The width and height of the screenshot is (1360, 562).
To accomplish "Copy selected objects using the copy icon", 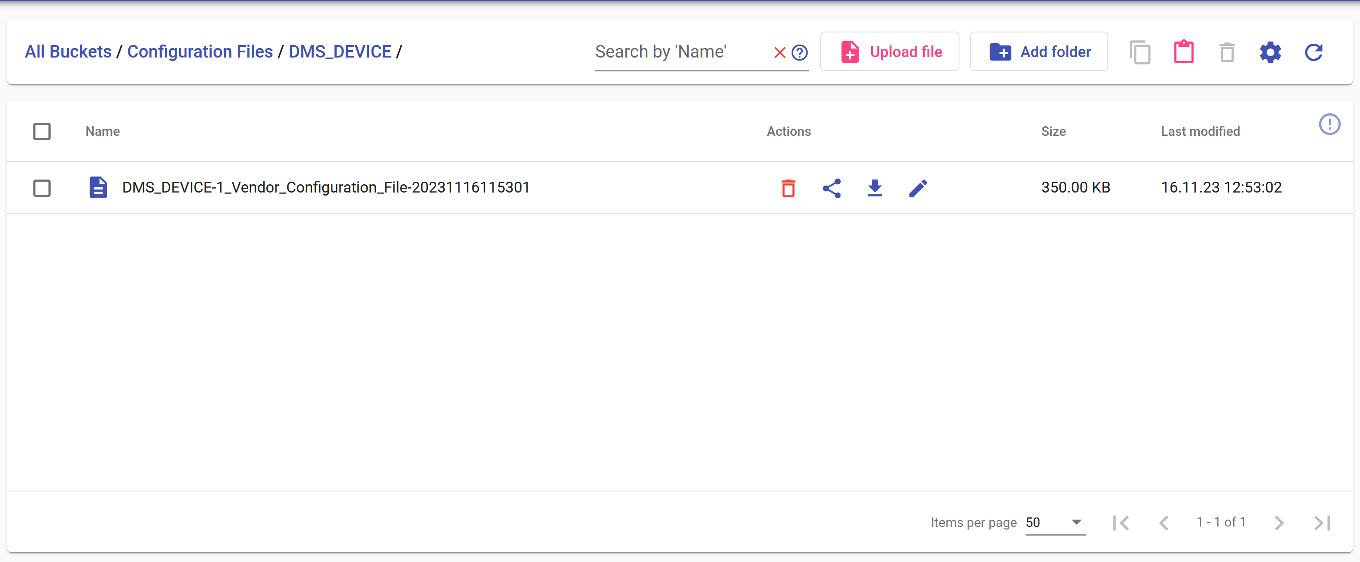I will (x=1140, y=52).
